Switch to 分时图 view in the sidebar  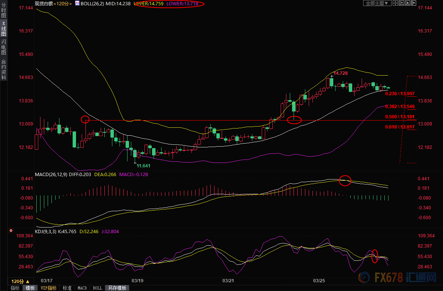3,11
